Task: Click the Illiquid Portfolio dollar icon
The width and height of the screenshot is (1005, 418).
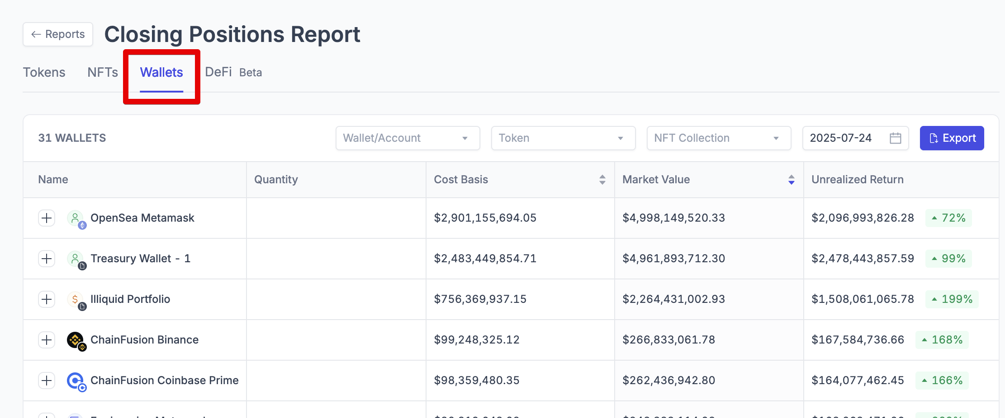Action: pos(76,300)
